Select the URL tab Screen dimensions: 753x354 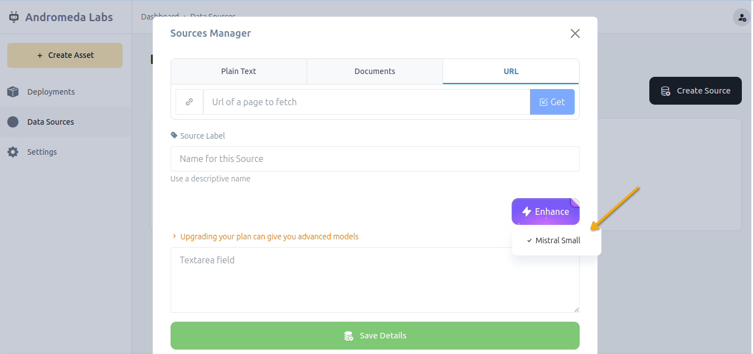pyautogui.click(x=511, y=71)
